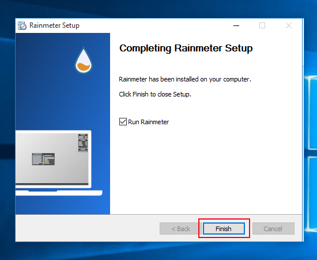This screenshot has width=317, height=260.
Task: Click the two-column skin widget on laptop
Action: [43, 159]
